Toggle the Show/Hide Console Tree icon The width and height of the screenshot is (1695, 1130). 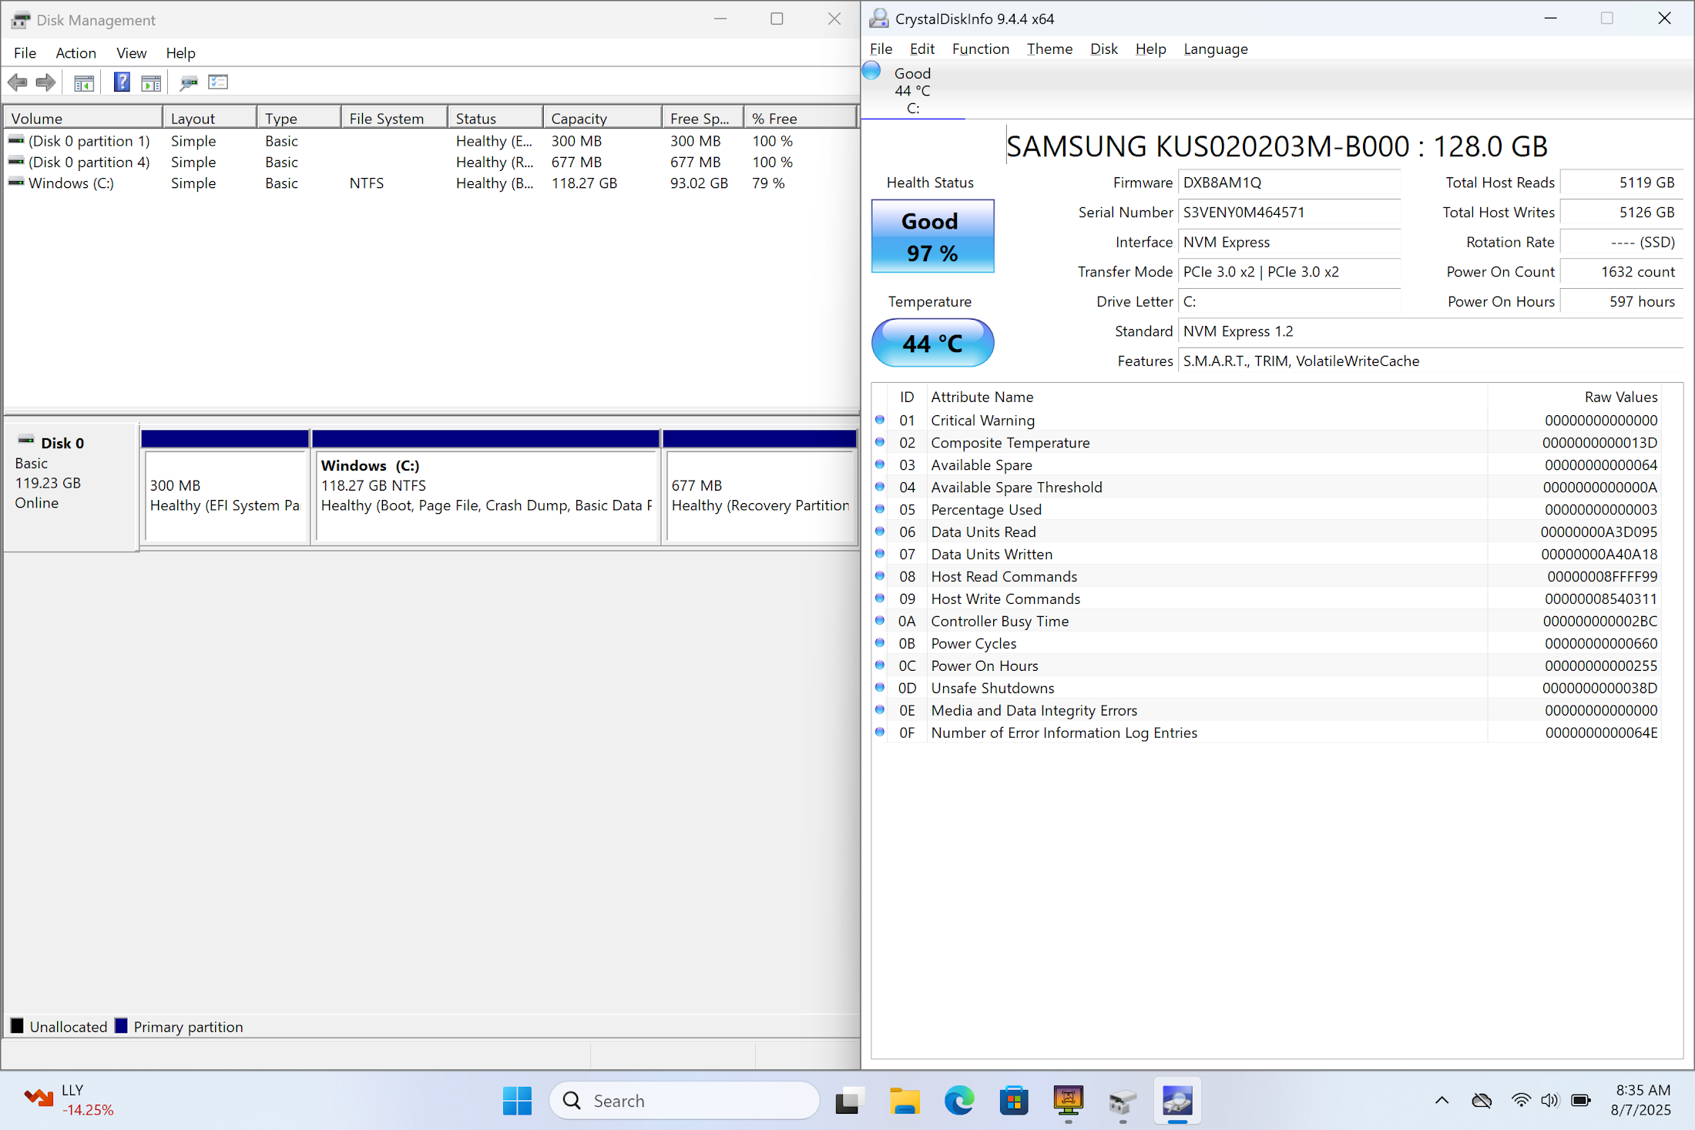[x=84, y=82]
